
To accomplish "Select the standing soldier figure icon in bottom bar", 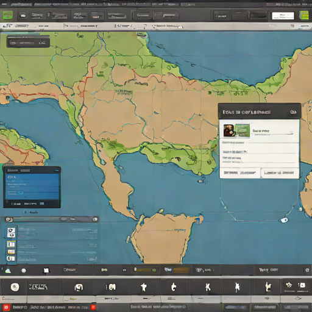I will click(x=237, y=287).
